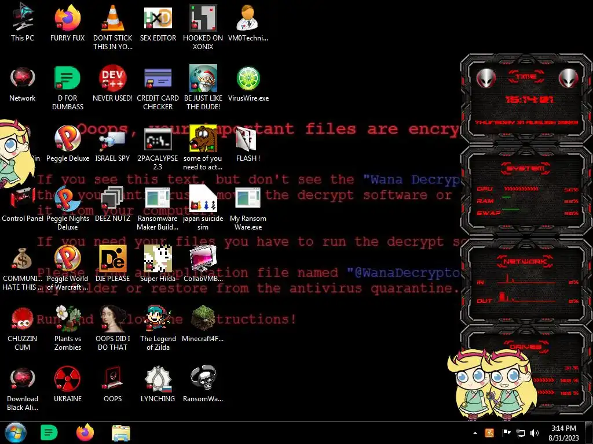593x444 pixels.
Task: Open the RansomWa... skull headphones icon
Action: click(x=203, y=384)
